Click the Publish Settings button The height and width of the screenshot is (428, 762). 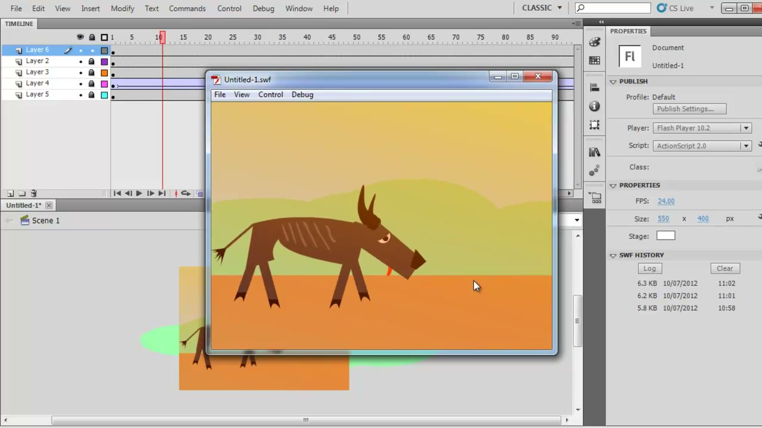click(x=689, y=109)
